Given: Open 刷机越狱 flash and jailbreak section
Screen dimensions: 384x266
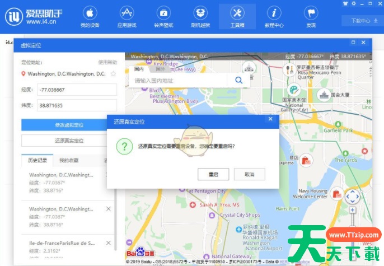Looking at the screenshot, I should pyautogui.click(x=200, y=17).
